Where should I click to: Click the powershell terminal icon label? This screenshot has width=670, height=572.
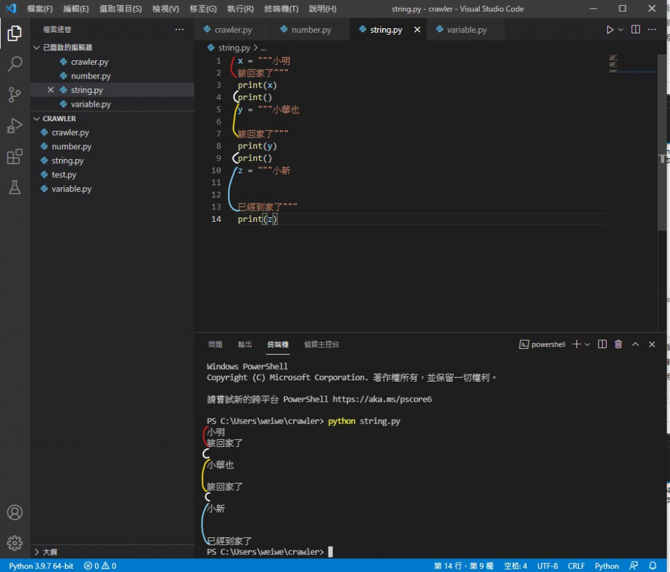pyautogui.click(x=542, y=344)
